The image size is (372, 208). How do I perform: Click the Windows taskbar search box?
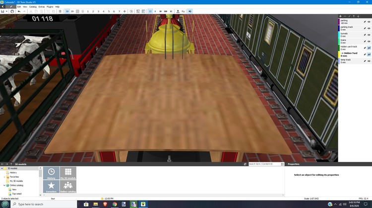(x=44, y=204)
